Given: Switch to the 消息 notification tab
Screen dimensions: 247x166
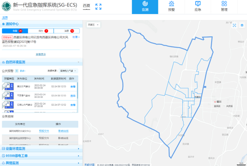Looking at the screenshot, I should click(x=67, y=31).
